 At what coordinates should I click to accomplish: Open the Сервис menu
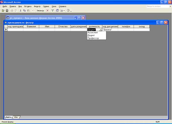[x=46, y=7]
